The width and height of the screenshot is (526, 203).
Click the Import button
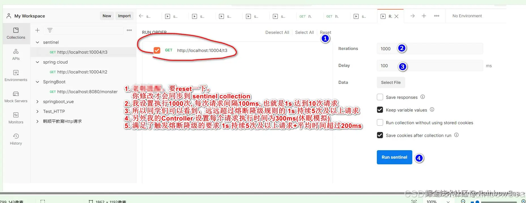coord(124,16)
